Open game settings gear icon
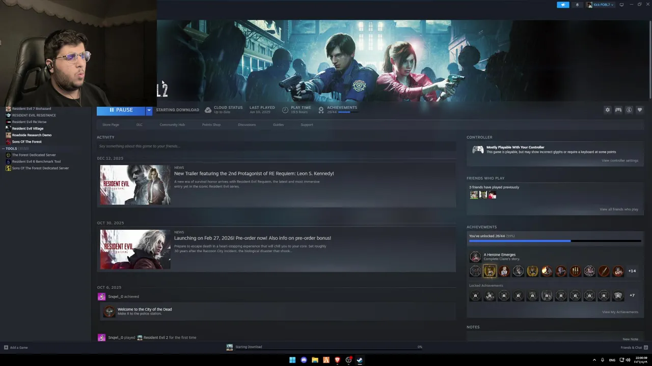This screenshot has height=366, width=652. click(607, 110)
